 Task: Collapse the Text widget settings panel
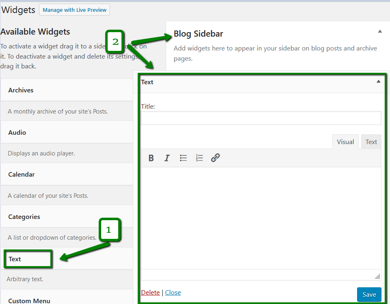(379, 81)
